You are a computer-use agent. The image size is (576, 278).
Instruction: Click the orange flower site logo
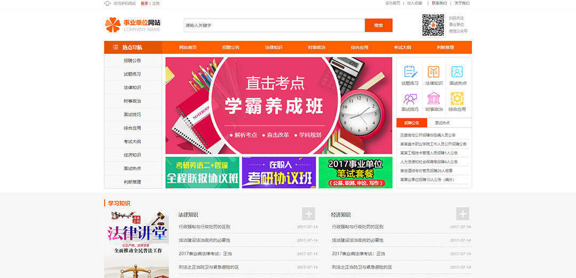click(113, 25)
